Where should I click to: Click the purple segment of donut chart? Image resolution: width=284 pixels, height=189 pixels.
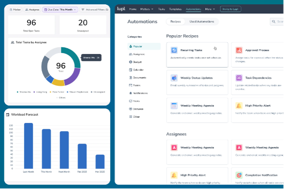tap(74, 77)
